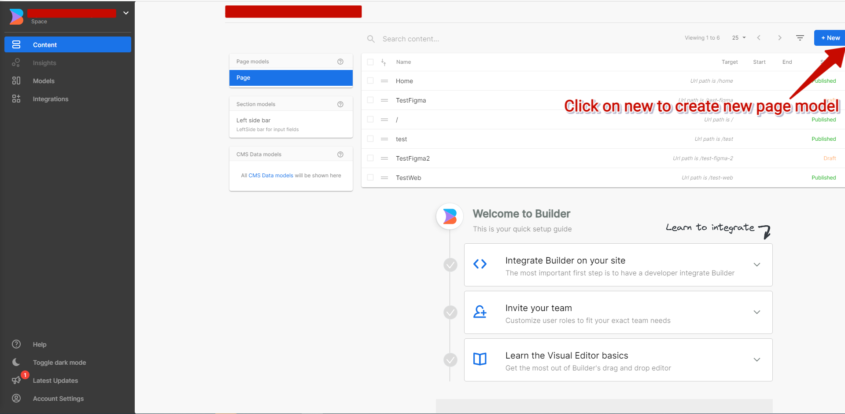Follow the CMS Data models link

(x=271, y=176)
